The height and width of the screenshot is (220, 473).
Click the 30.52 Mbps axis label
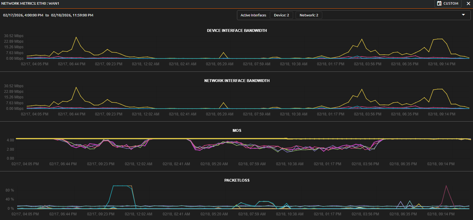tap(13, 36)
